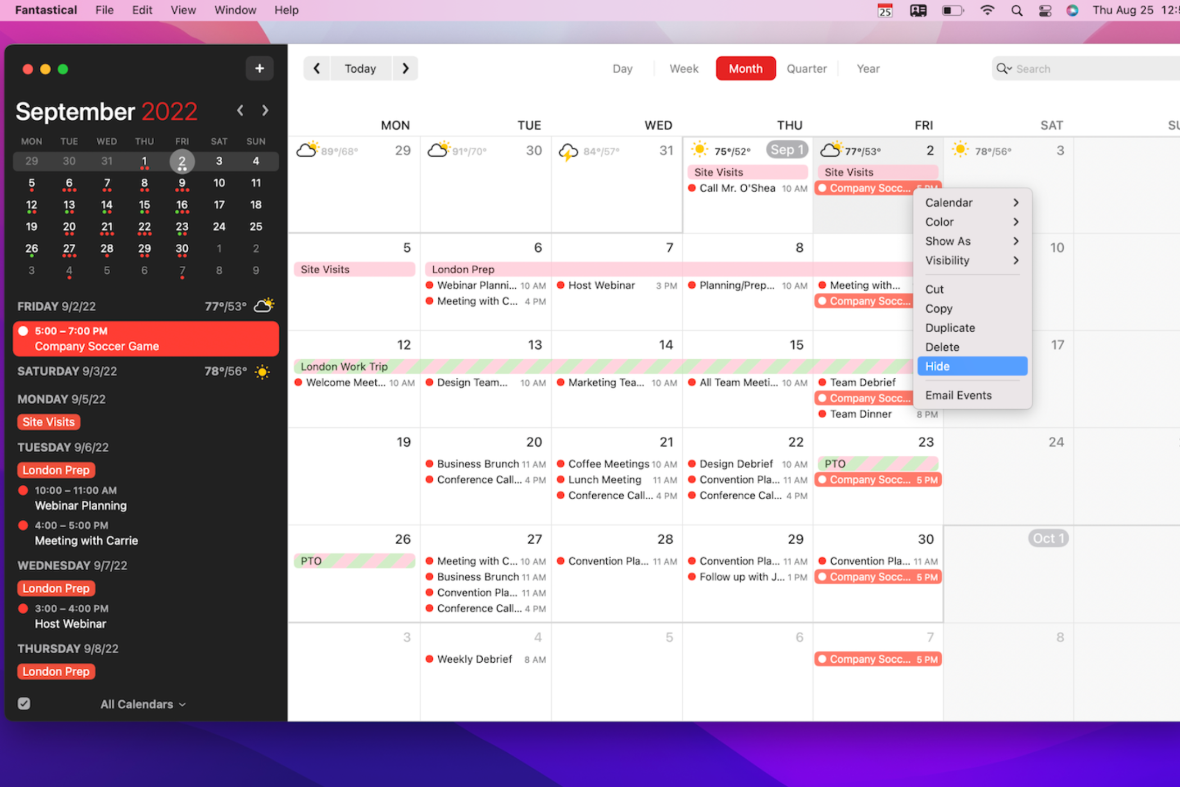Click the plus button to add event

coord(259,69)
